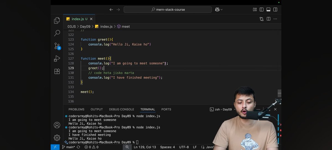Viewport: 332px width, 150px height.
Task: Close the index.js tab
Action: [91, 19]
